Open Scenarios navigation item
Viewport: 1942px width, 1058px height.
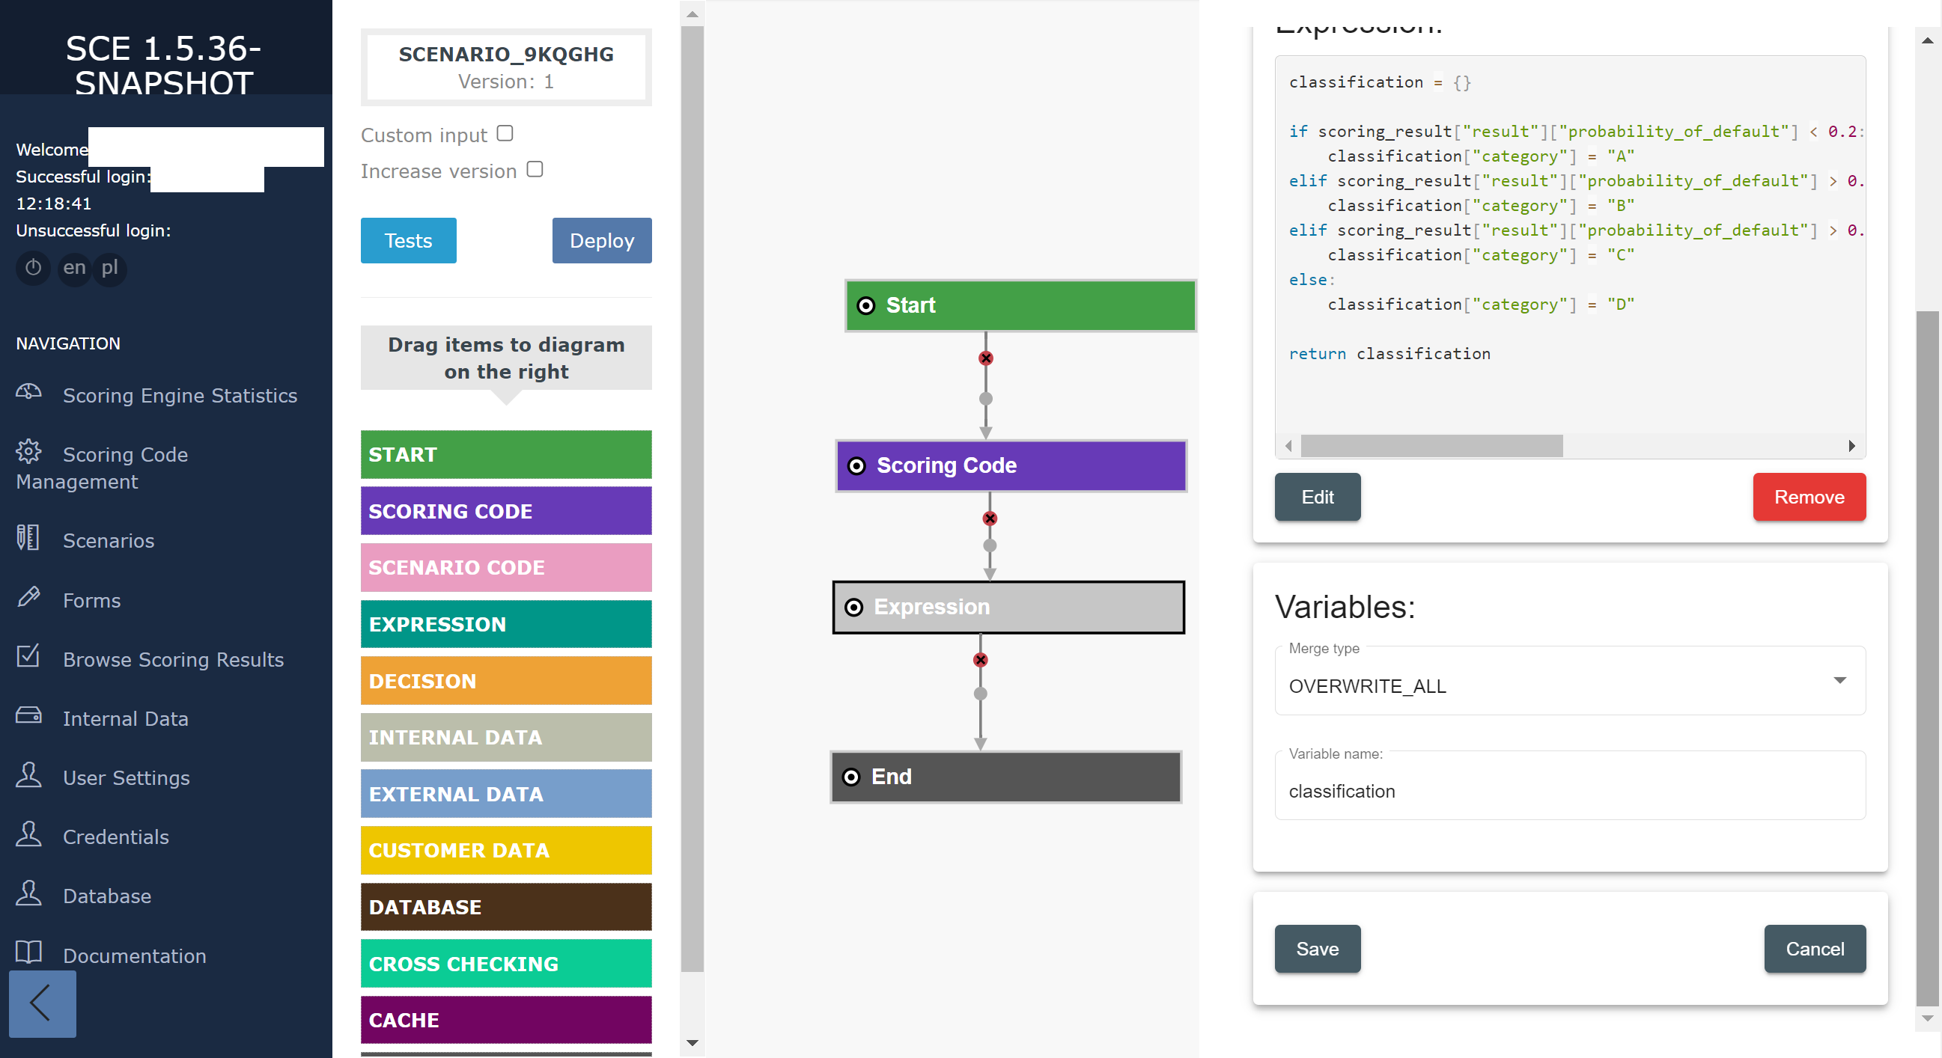108,541
